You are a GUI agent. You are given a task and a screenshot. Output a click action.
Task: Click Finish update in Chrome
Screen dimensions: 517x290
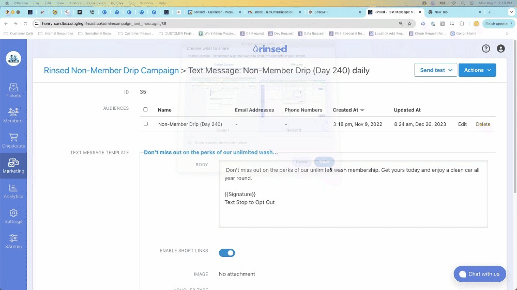pyautogui.click(x=498, y=24)
